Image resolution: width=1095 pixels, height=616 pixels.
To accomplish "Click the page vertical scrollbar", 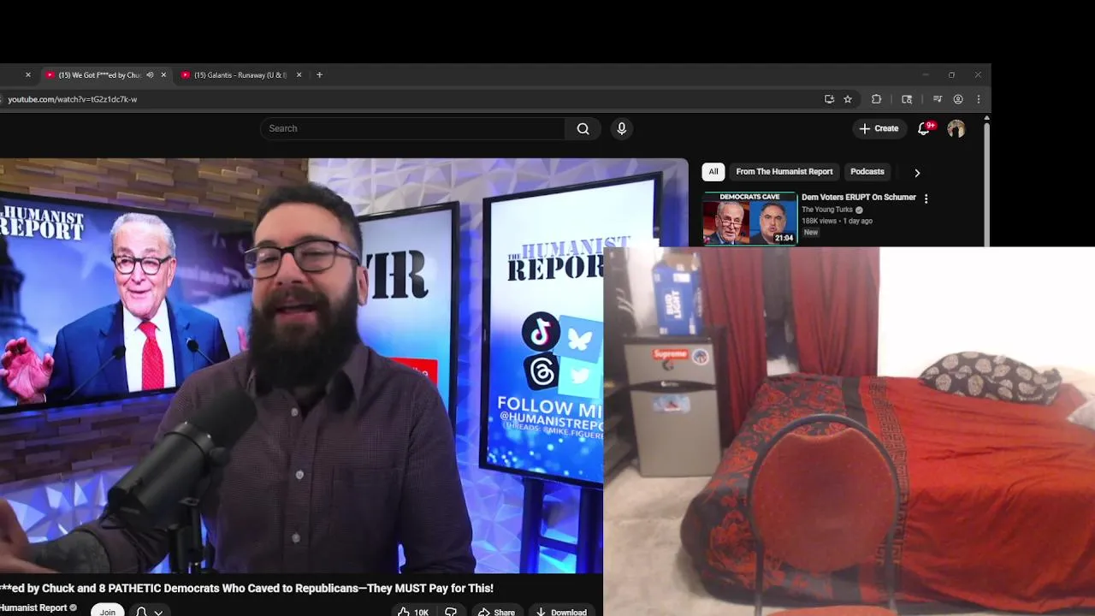I will point(986,184).
